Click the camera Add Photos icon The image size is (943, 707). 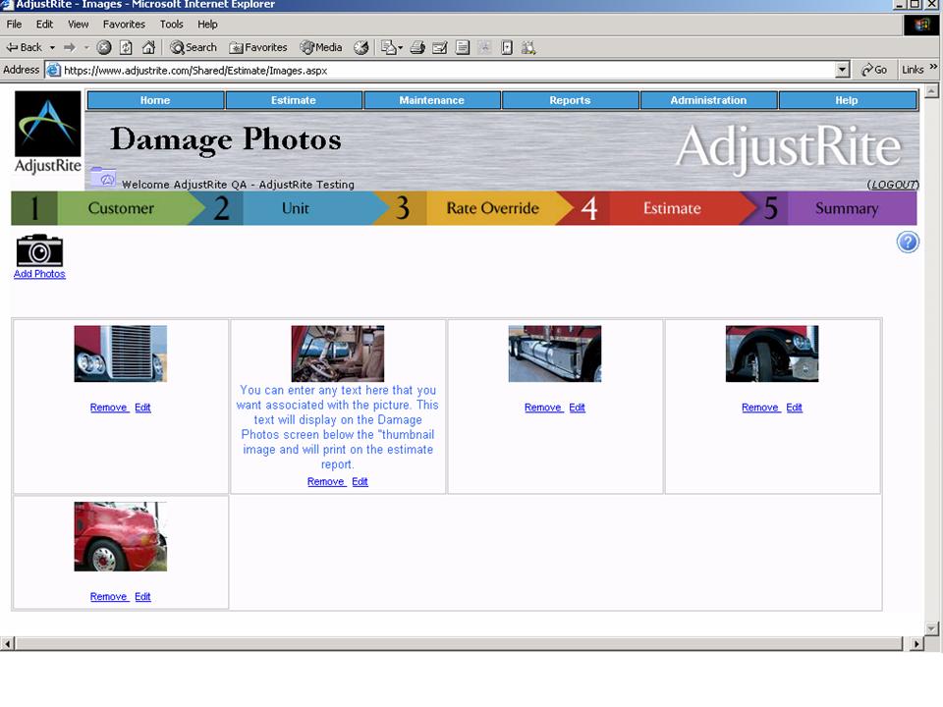(x=39, y=250)
